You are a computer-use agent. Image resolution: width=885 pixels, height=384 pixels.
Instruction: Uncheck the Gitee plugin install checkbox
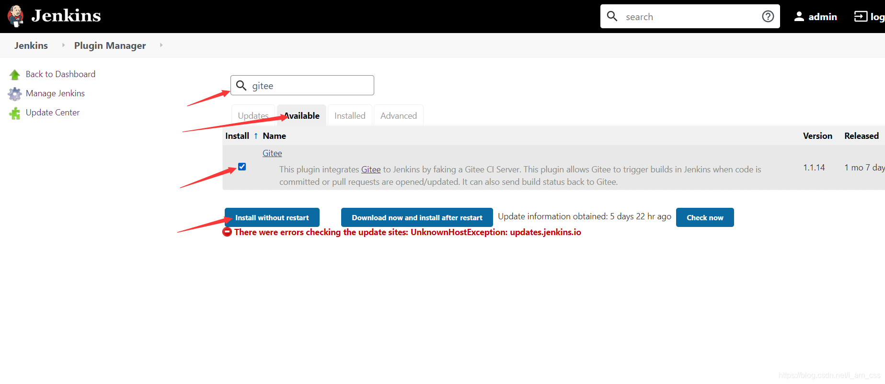coord(242,167)
